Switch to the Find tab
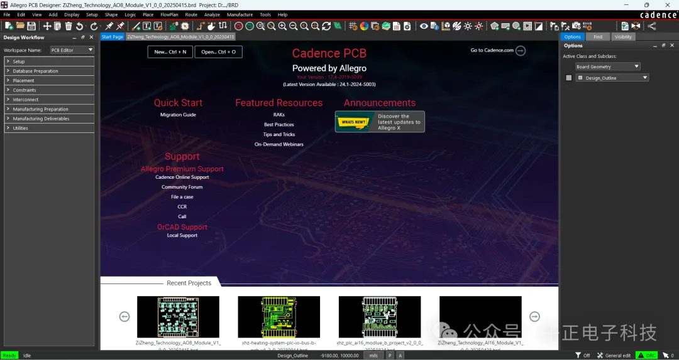The image size is (679, 360). tap(598, 37)
